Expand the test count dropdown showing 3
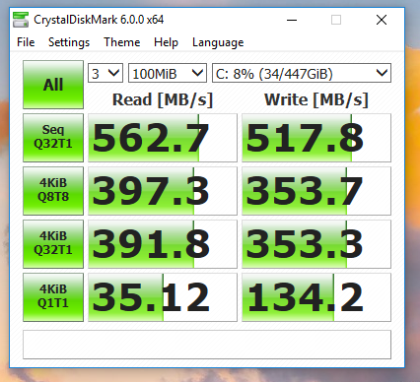The width and height of the screenshot is (420, 382). click(x=105, y=73)
